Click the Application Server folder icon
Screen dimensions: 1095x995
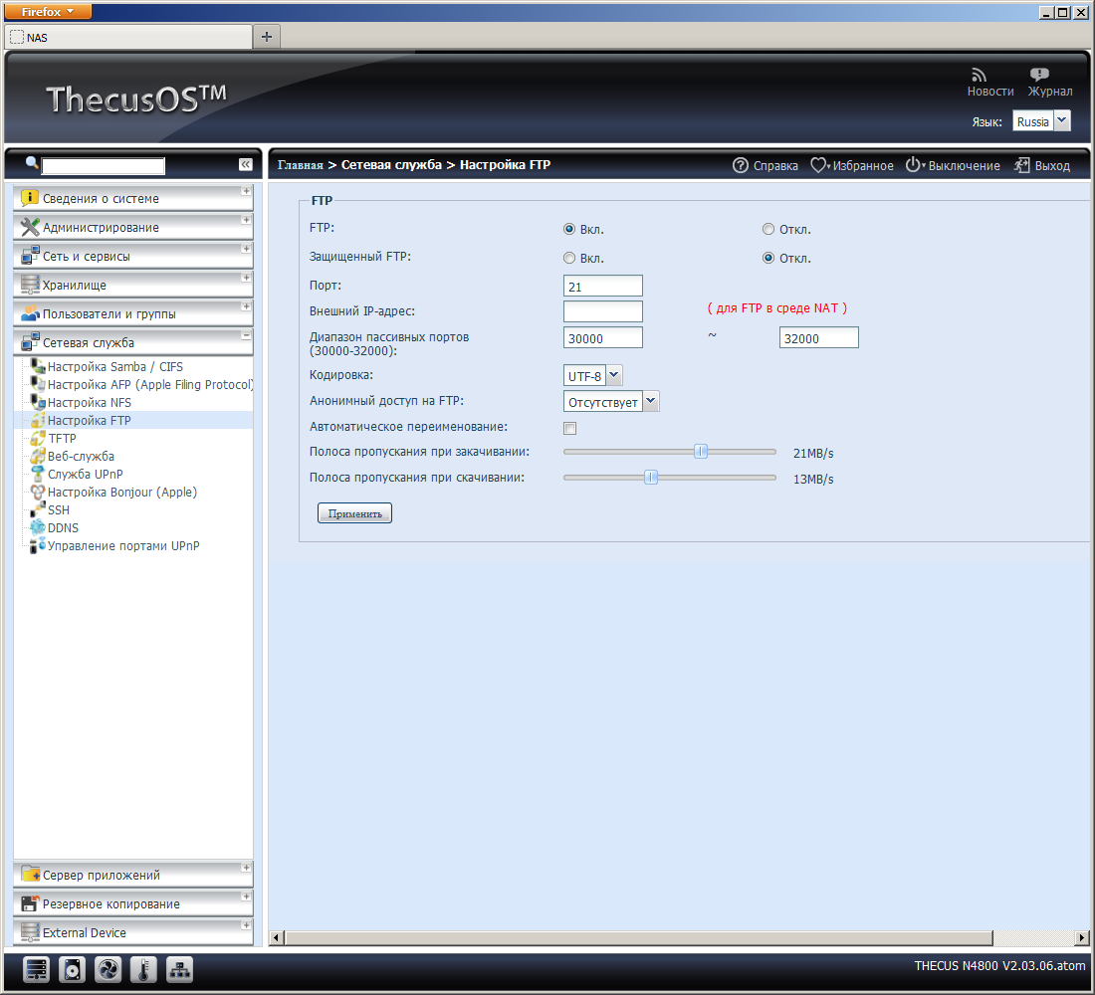(30, 875)
